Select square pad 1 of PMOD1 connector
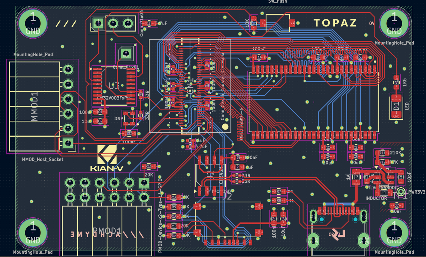426x257 pixels. point(144,183)
